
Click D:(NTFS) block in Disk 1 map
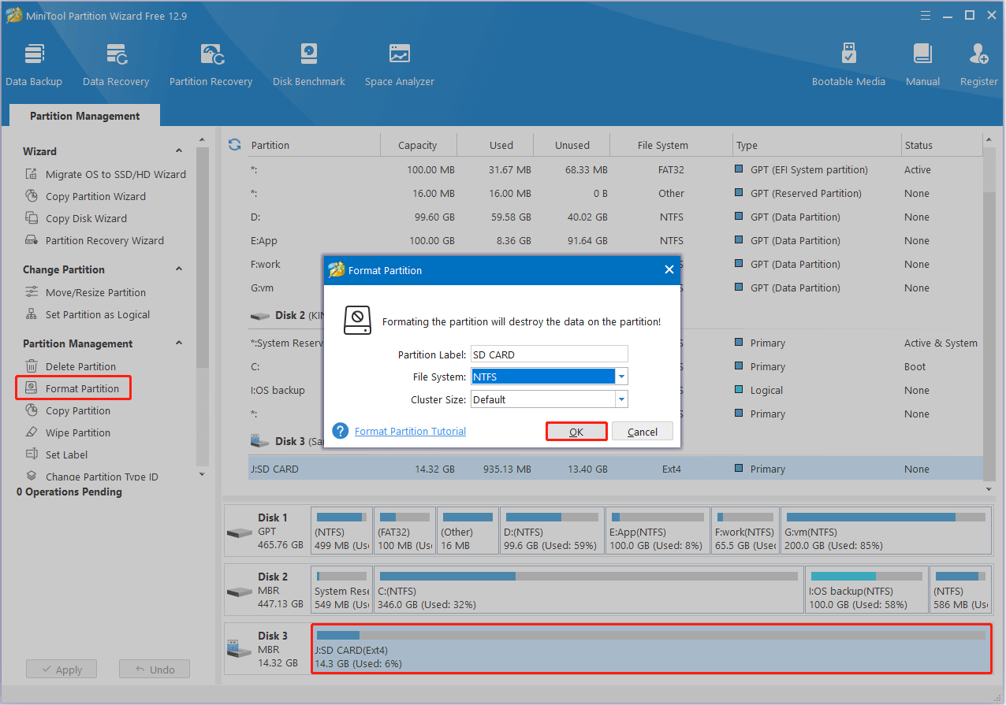pyautogui.click(x=552, y=531)
